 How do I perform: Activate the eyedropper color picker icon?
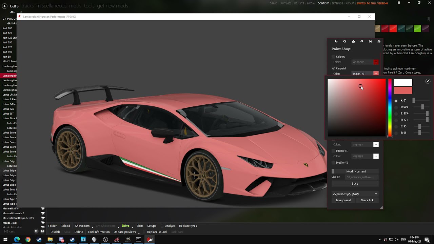click(428, 81)
